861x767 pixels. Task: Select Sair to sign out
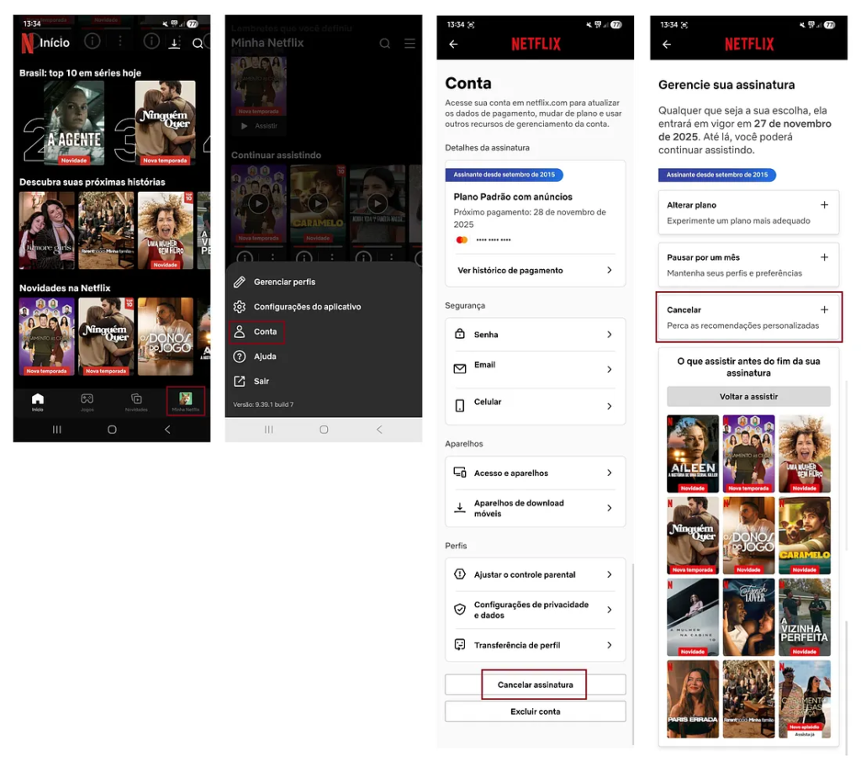(x=261, y=381)
